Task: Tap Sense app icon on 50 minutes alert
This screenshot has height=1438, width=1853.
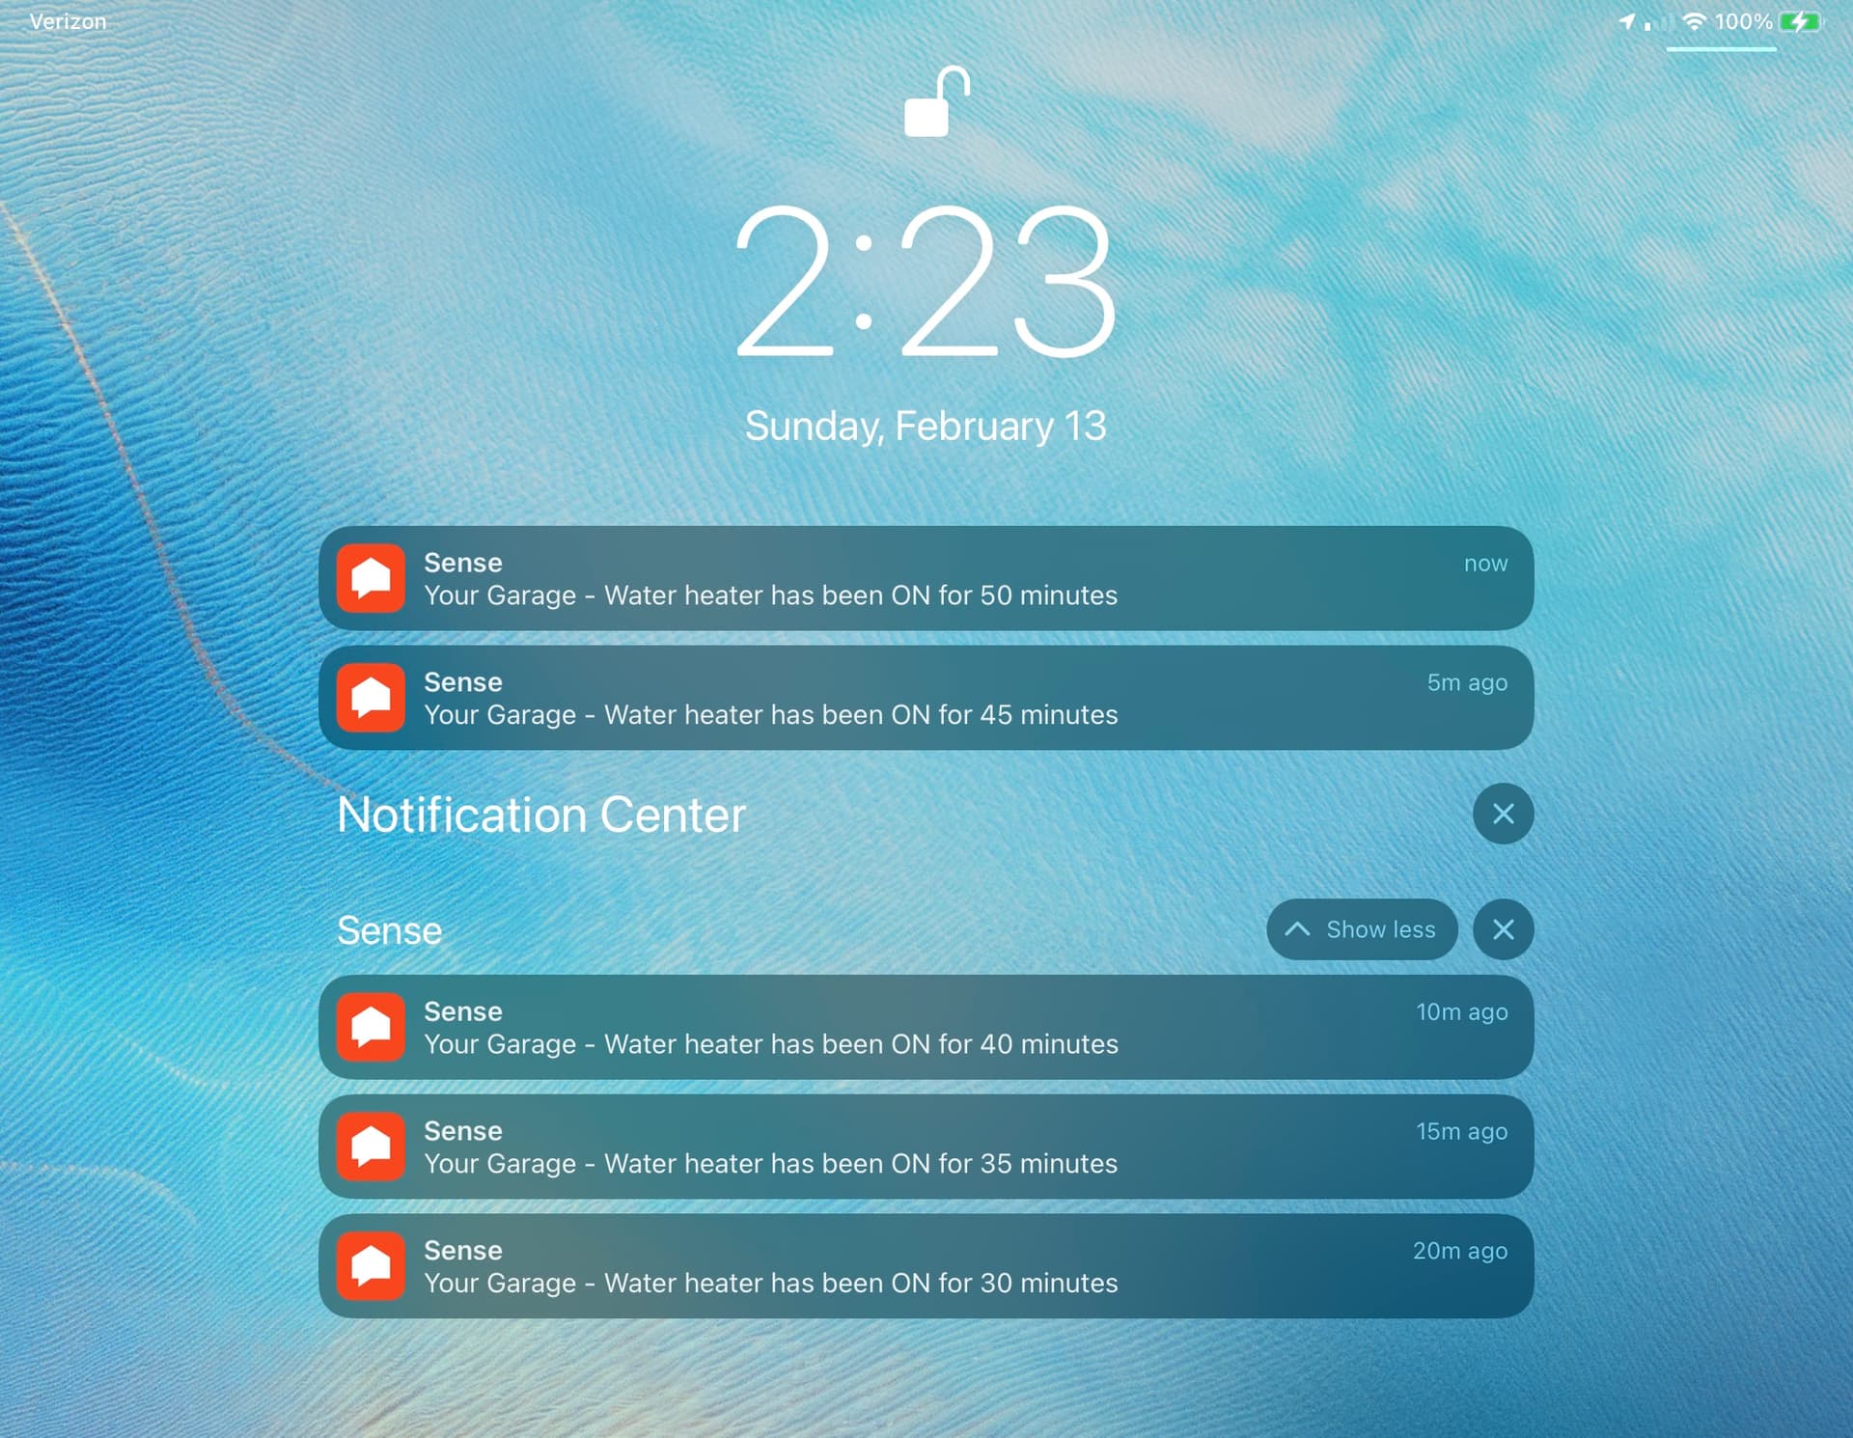Action: pos(371,578)
